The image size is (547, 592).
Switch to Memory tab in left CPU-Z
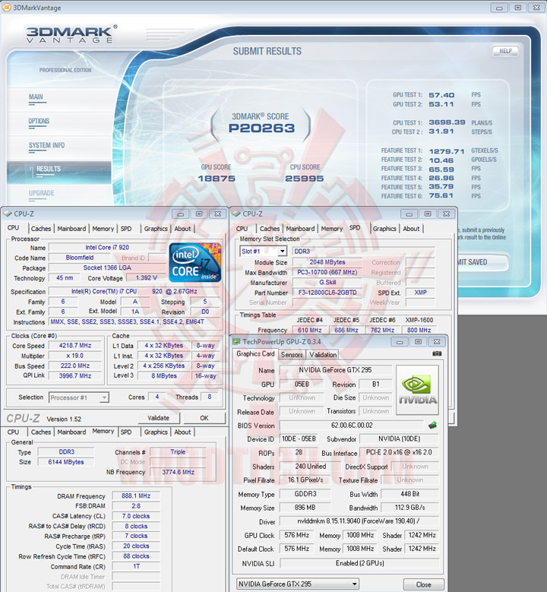click(x=103, y=229)
